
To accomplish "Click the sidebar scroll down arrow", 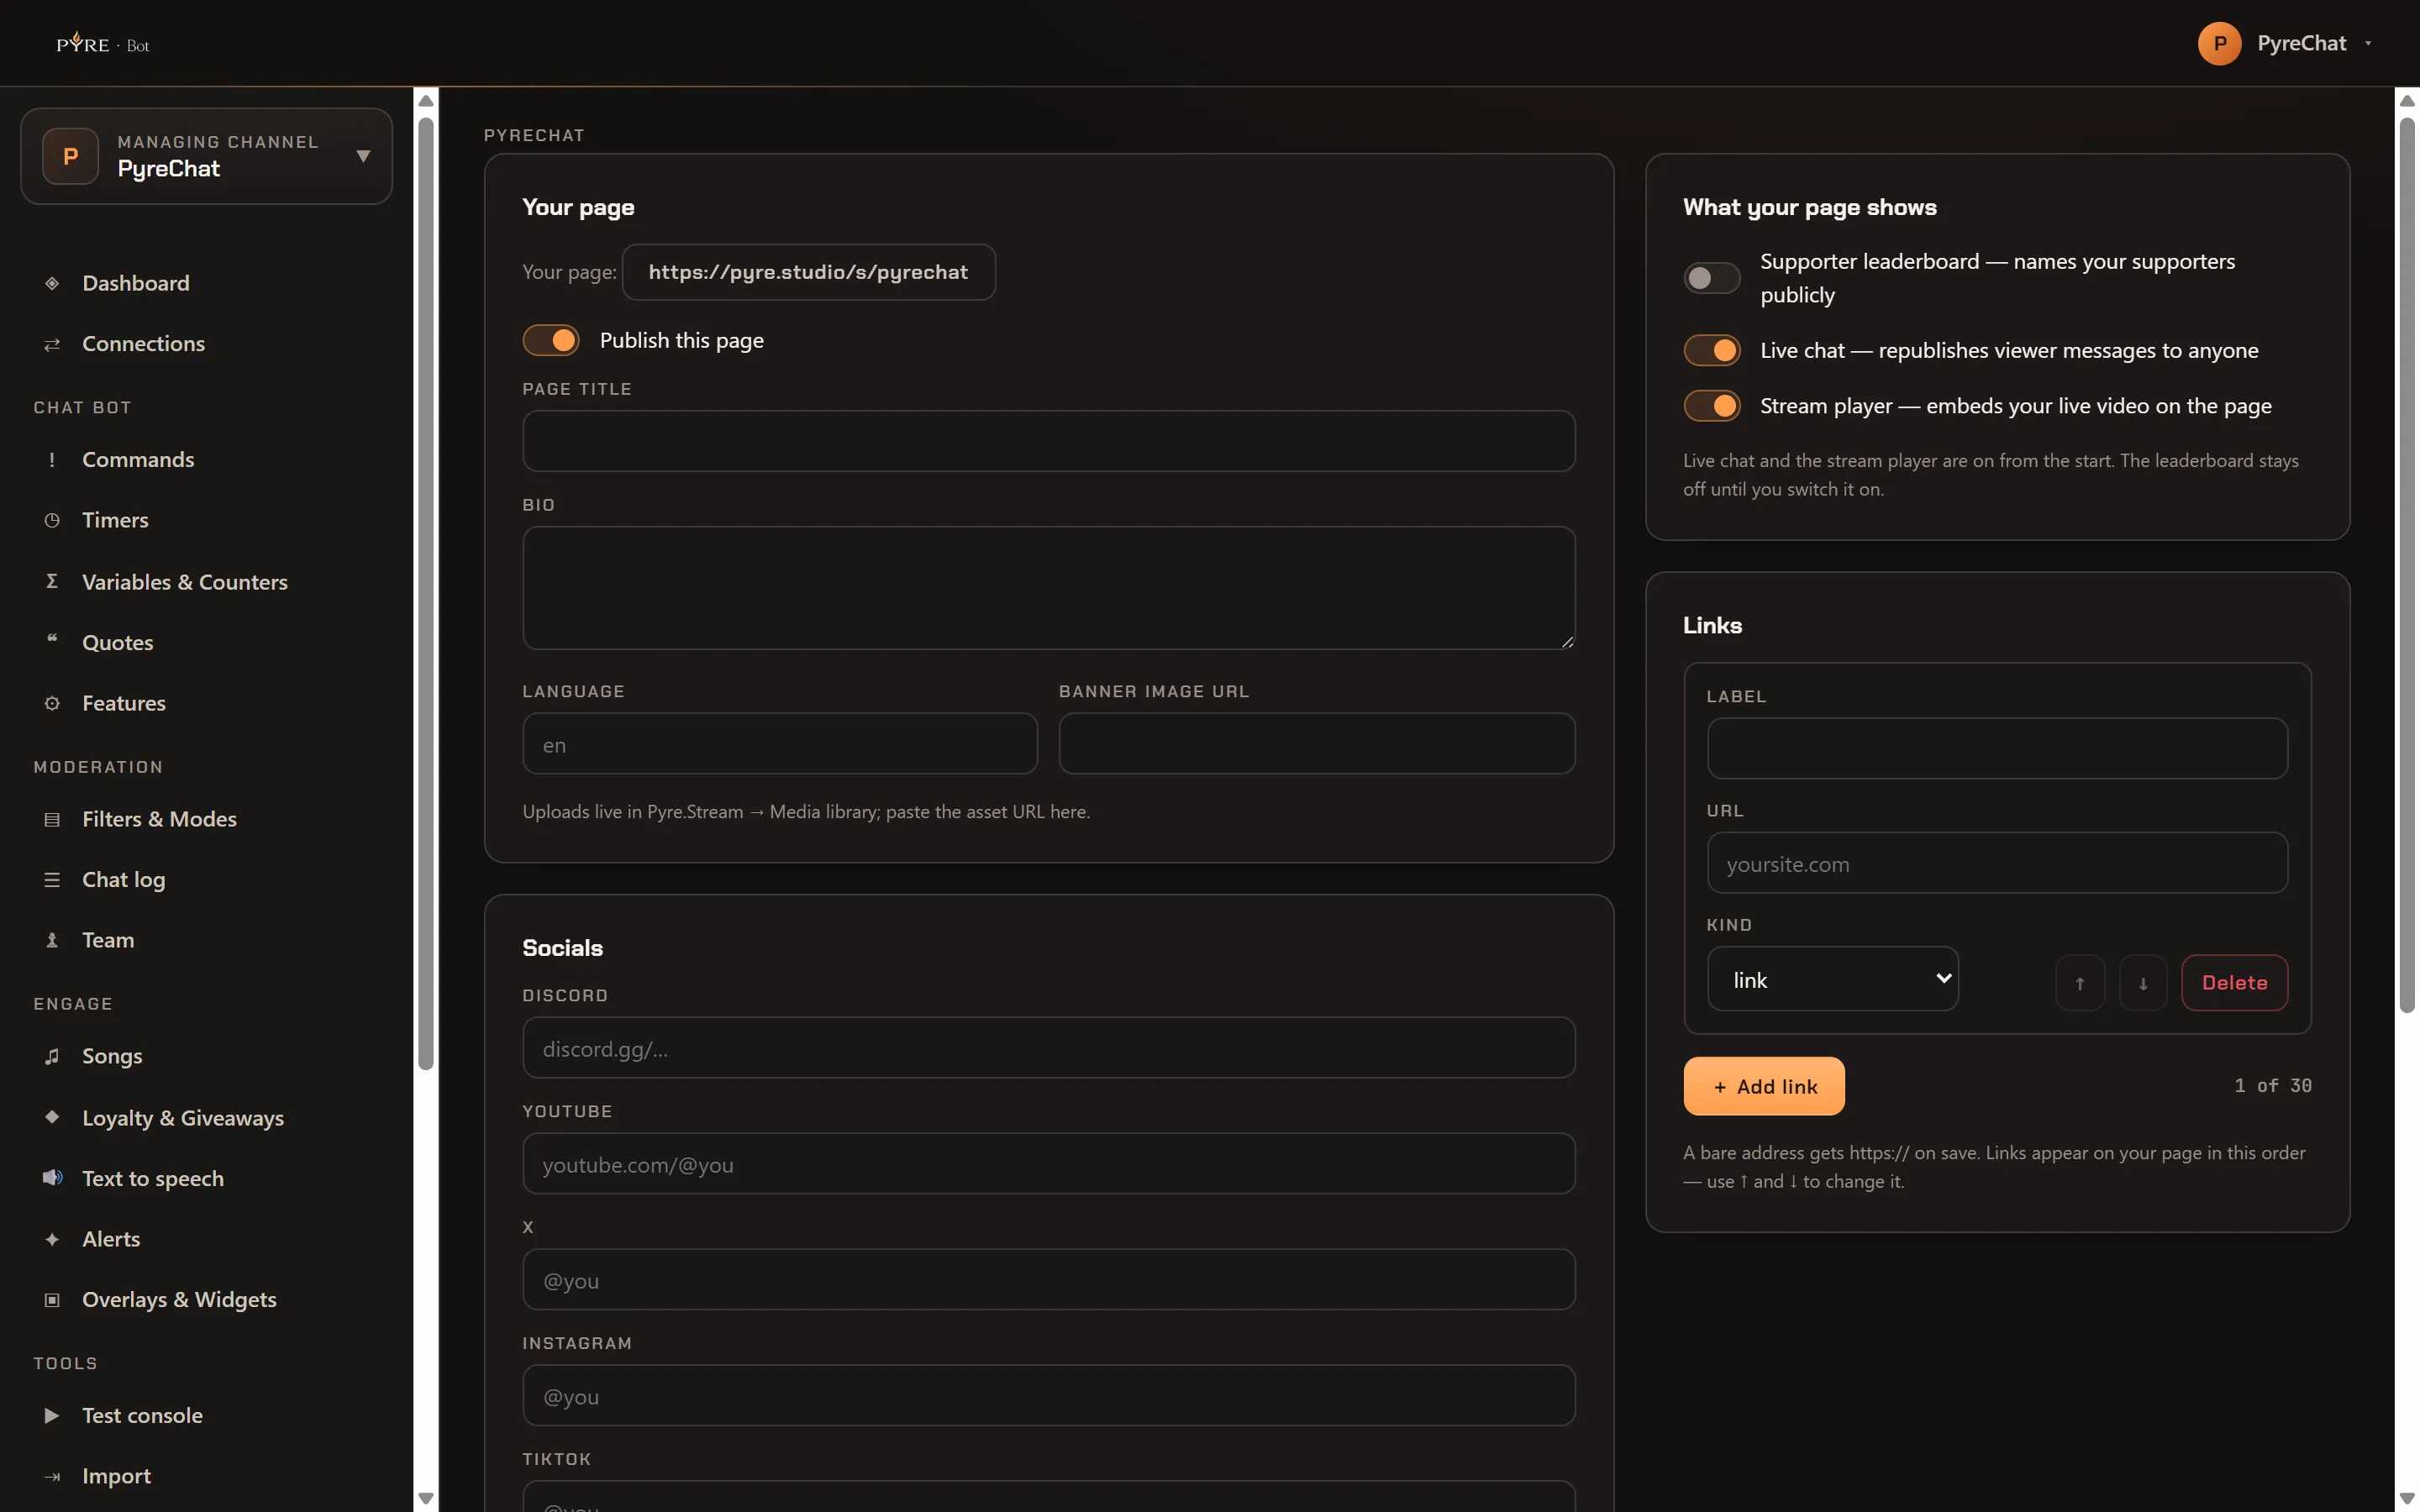I will (x=426, y=1498).
